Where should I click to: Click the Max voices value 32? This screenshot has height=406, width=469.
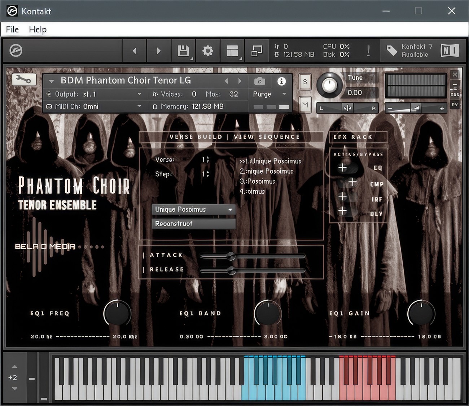[x=233, y=94]
